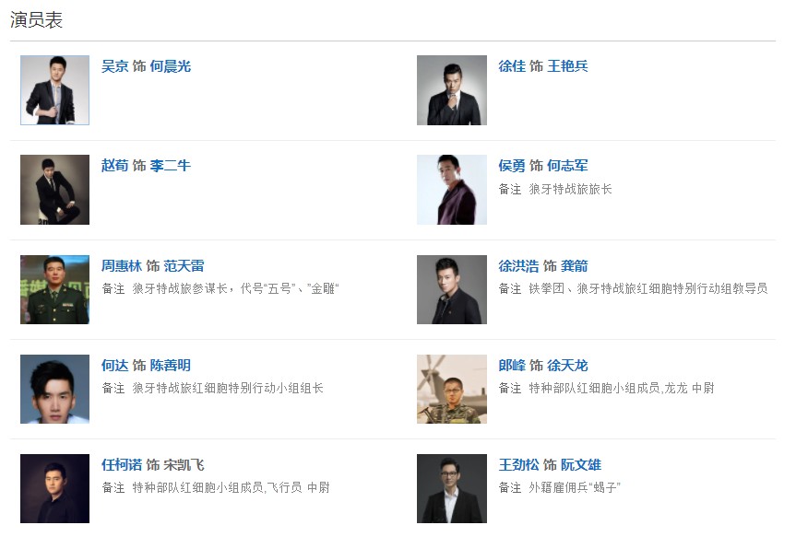Click the photo thumbnail beside 吴京

coord(54,90)
